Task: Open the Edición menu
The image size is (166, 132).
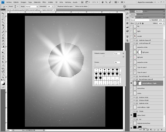Action: pos(16,2)
